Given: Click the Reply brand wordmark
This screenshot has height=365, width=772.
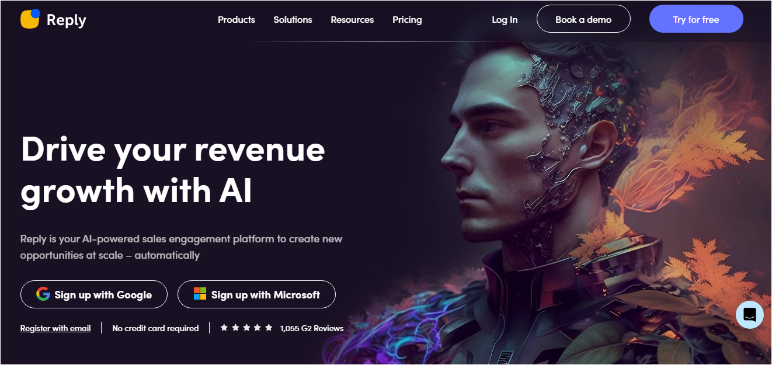Looking at the screenshot, I should point(67,20).
